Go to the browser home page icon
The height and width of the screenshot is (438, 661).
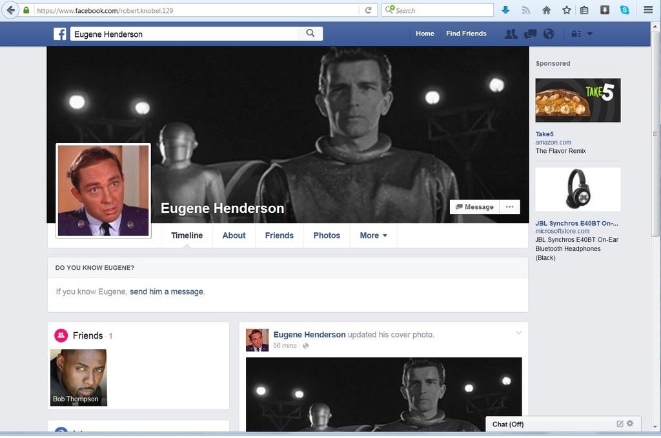click(x=546, y=10)
